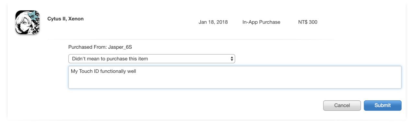The image size is (415, 122).
Task: Click the In-App Purchase type label
Action: [261, 22]
